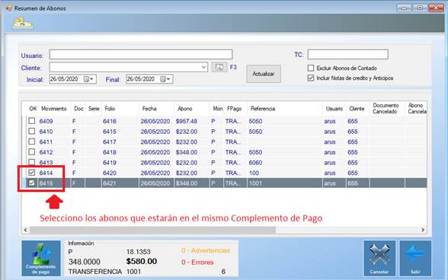Click the Actualizar button

264,74
